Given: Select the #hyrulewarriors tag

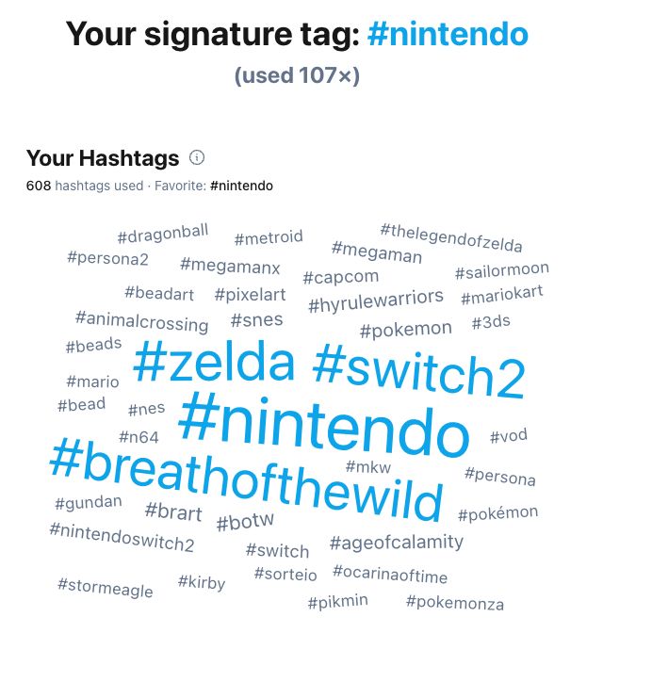Looking at the screenshot, I should (x=376, y=301).
